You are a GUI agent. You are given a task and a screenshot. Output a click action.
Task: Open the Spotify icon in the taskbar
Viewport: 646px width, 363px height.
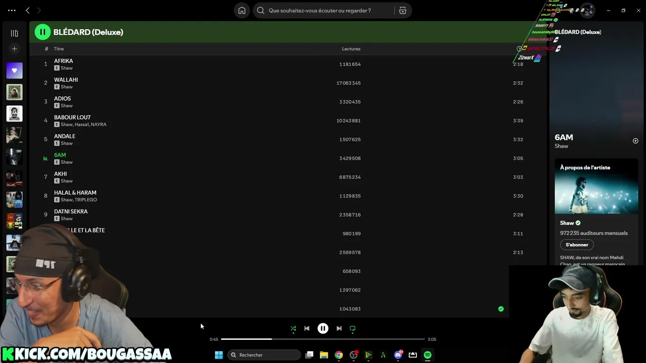427,355
